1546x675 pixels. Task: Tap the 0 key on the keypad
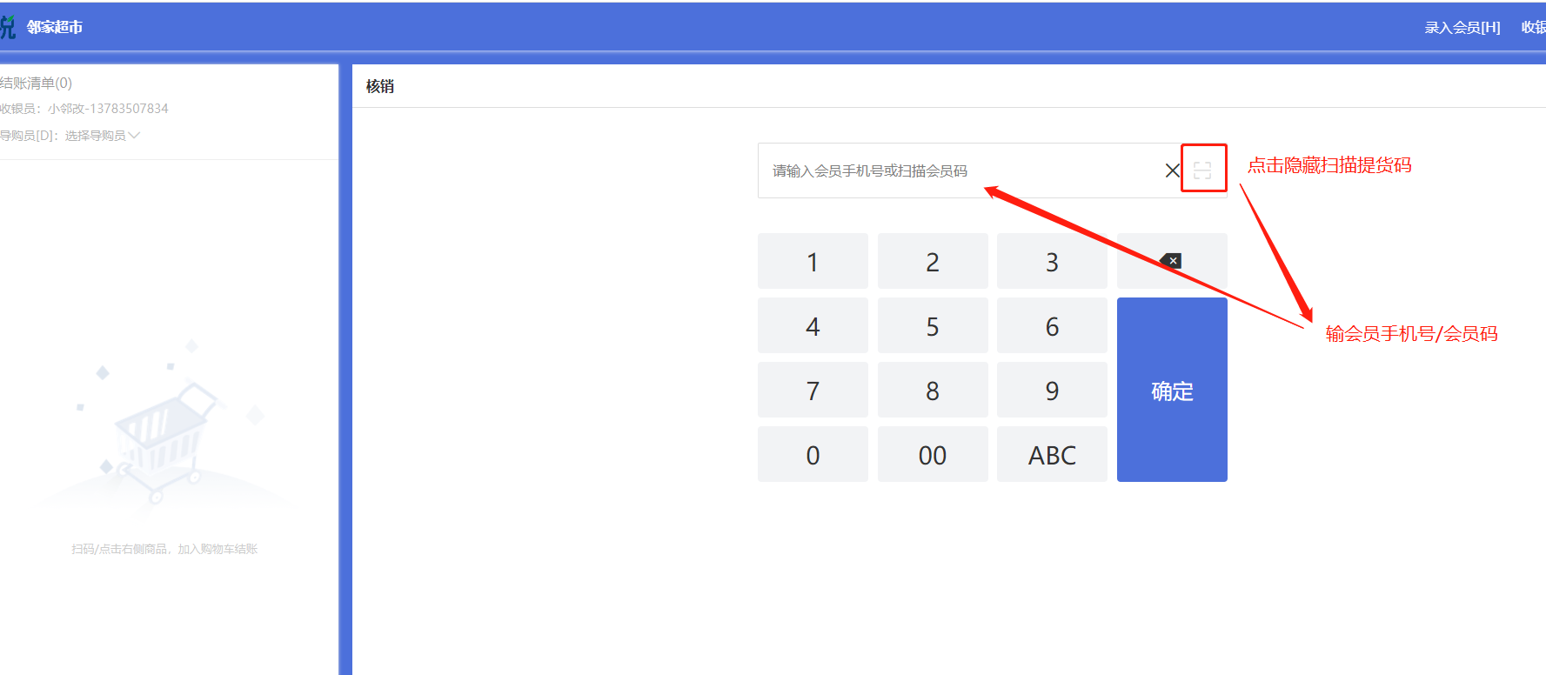(813, 454)
